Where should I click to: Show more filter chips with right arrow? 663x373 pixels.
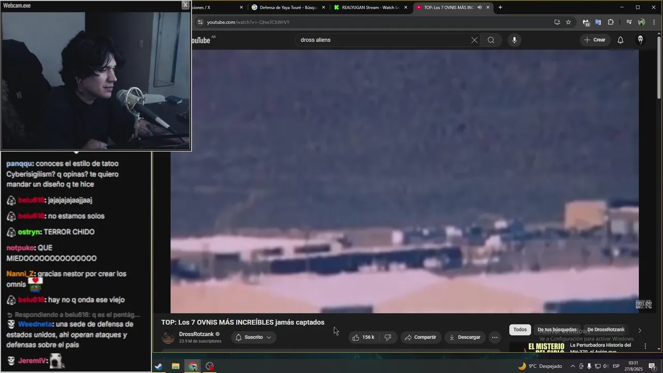[640, 331]
